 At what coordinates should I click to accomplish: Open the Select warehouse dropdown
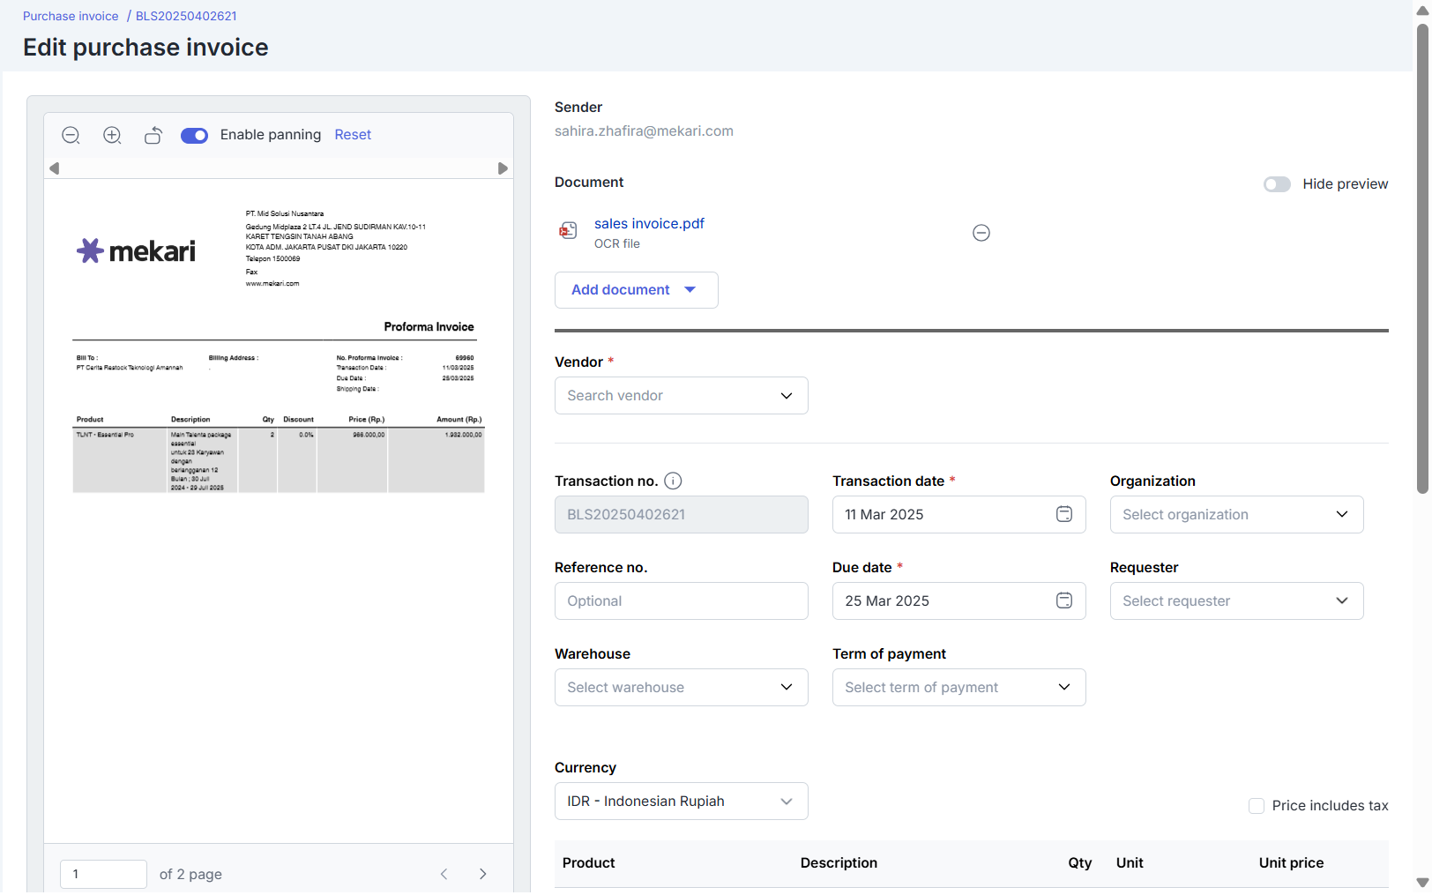682,688
